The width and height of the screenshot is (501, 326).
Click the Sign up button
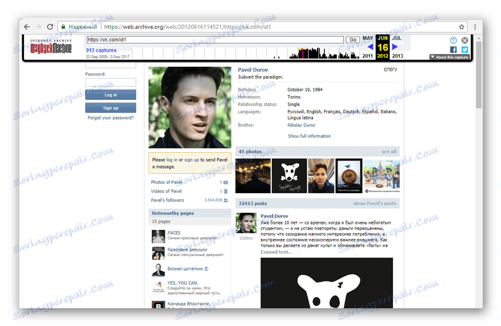coord(111,108)
